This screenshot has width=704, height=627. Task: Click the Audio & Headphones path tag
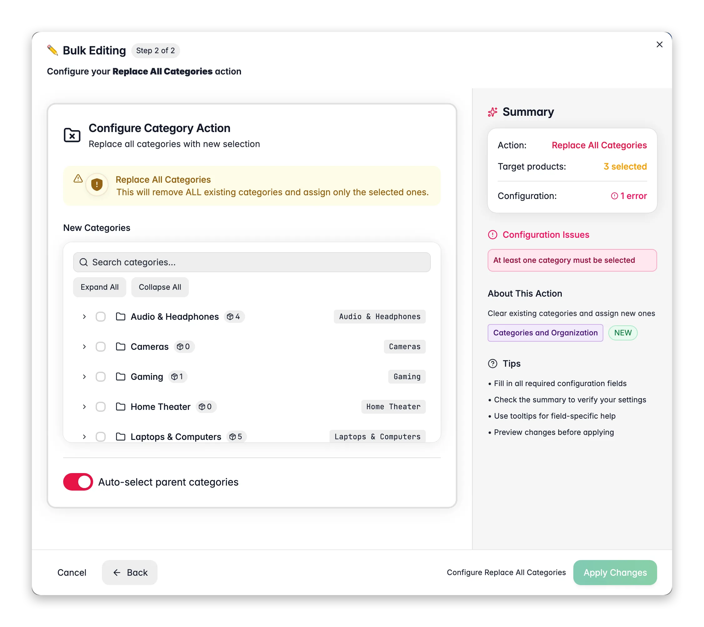(380, 316)
